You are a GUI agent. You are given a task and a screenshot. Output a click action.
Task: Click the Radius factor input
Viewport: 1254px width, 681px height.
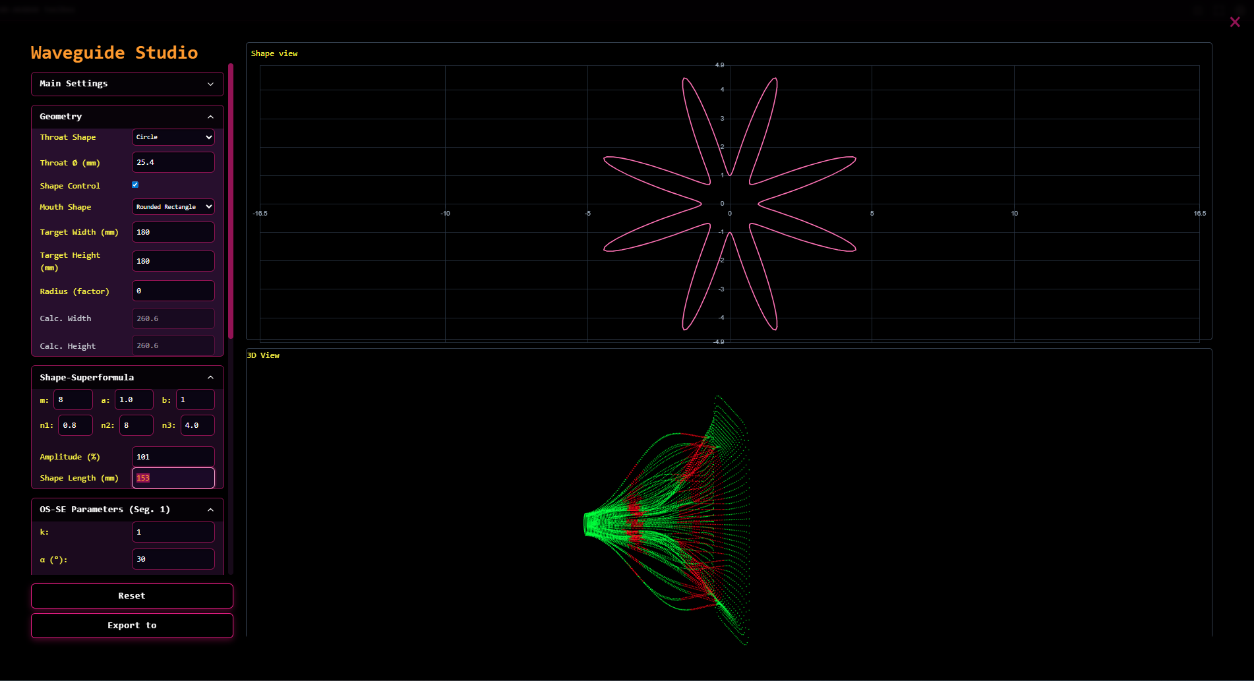click(x=173, y=291)
